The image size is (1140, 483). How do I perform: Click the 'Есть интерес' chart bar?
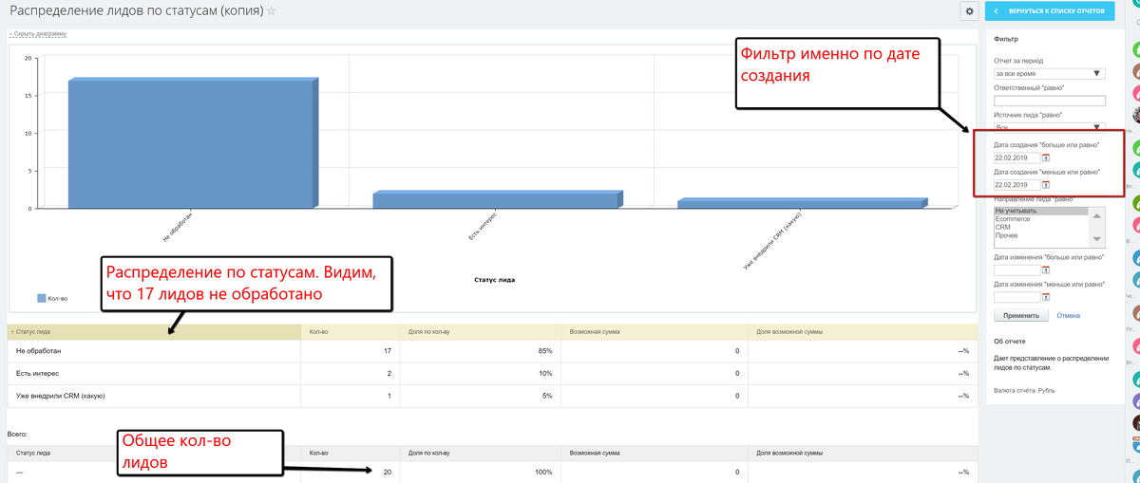pyautogui.click(x=497, y=199)
